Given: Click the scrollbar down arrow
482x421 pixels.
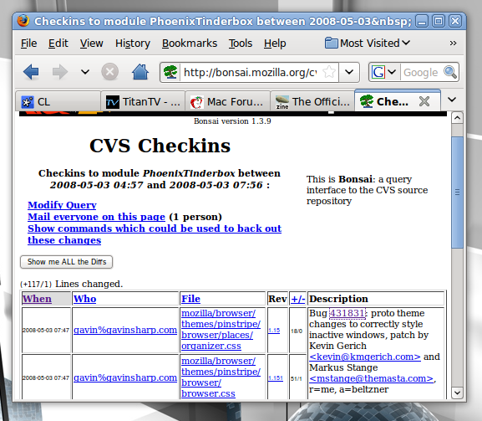Looking at the screenshot, I should [x=458, y=393].
